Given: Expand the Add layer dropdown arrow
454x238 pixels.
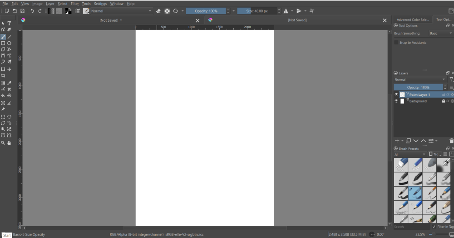Looking at the screenshot, I should tap(402, 141).
